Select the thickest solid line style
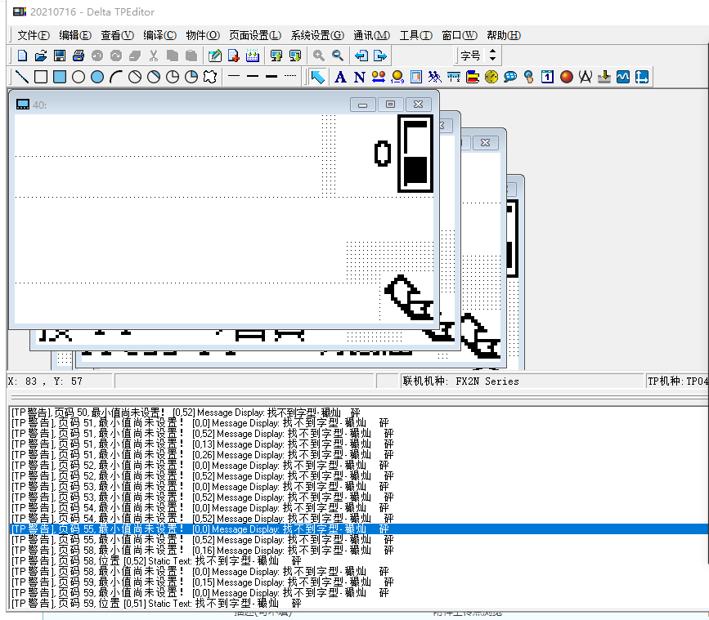Image resolution: width=709 pixels, height=620 pixels. coord(271,77)
